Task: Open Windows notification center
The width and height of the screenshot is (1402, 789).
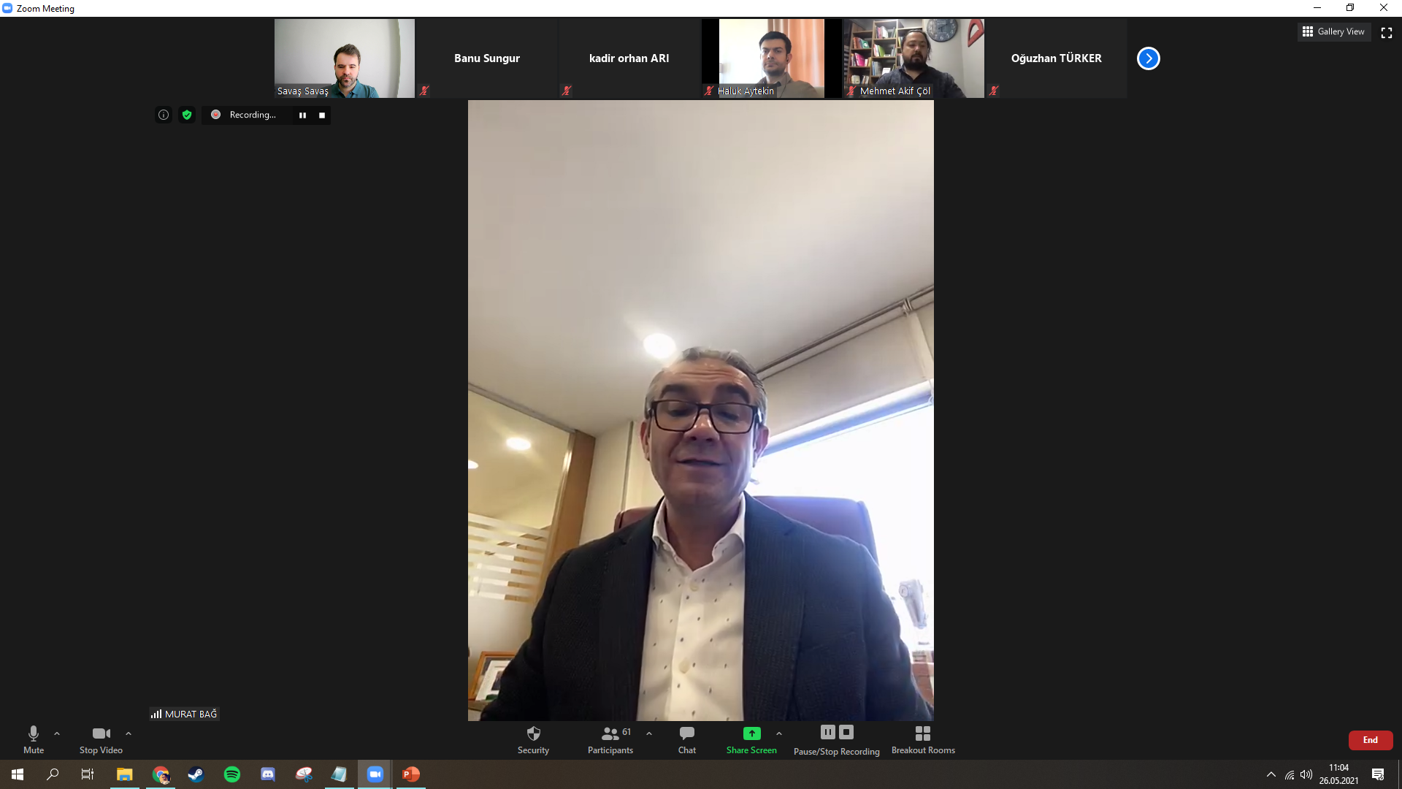Action: [x=1378, y=774]
